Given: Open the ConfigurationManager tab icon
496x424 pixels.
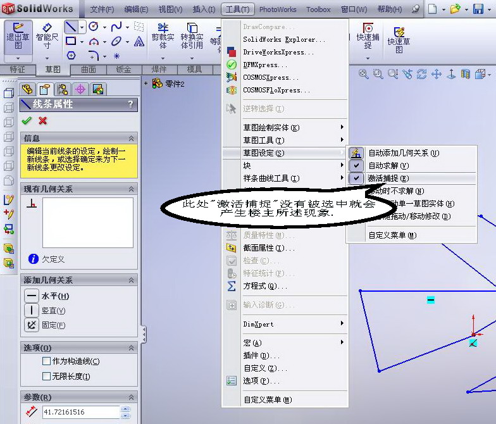Looking at the screenshot, I should coord(63,90).
